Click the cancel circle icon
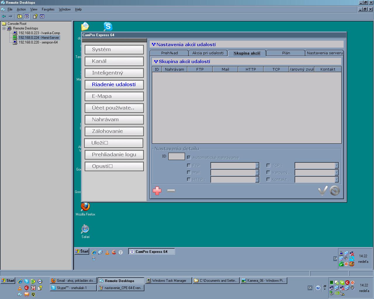The image size is (374, 299). point(335,191)
